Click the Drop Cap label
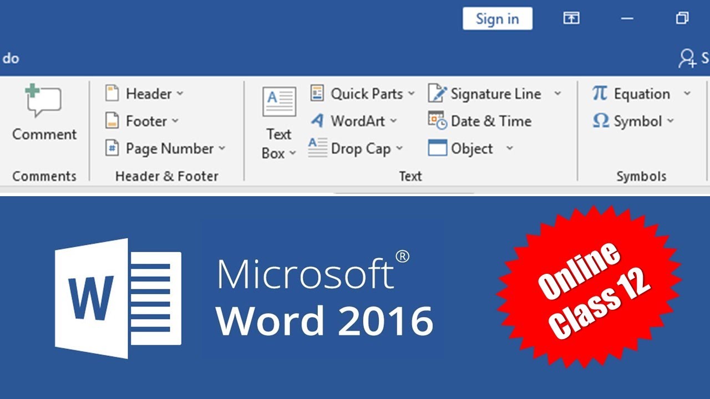This screenshot has width=710, height=399. [361, 149]
